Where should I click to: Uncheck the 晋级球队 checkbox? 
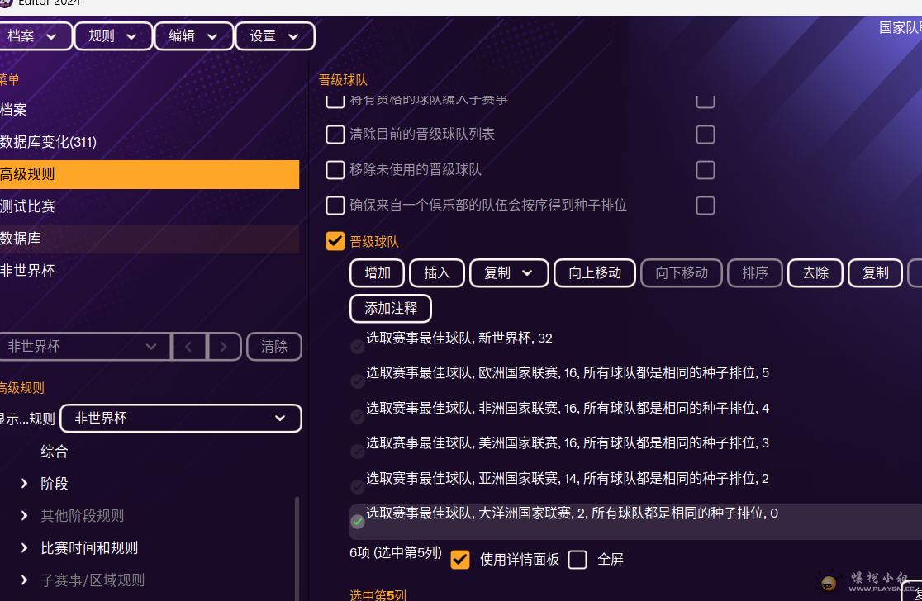335,241
